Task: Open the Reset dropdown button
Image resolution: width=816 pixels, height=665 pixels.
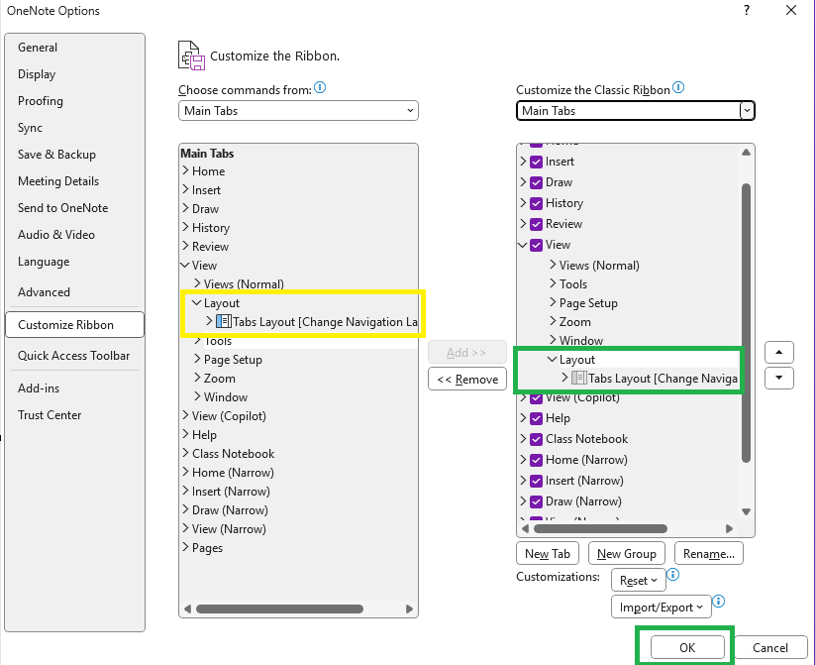Action: click(639, 580)
